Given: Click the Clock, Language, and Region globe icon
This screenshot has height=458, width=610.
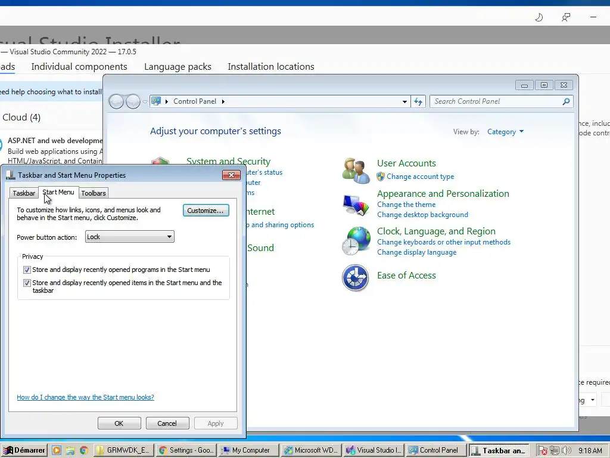Looking at the screenshot, I should point(356,241).
